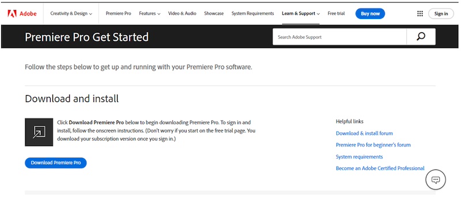Expand Creativity & Design dropdown
This screenshot has height=222, width=461.
click(x=71, y=13)
